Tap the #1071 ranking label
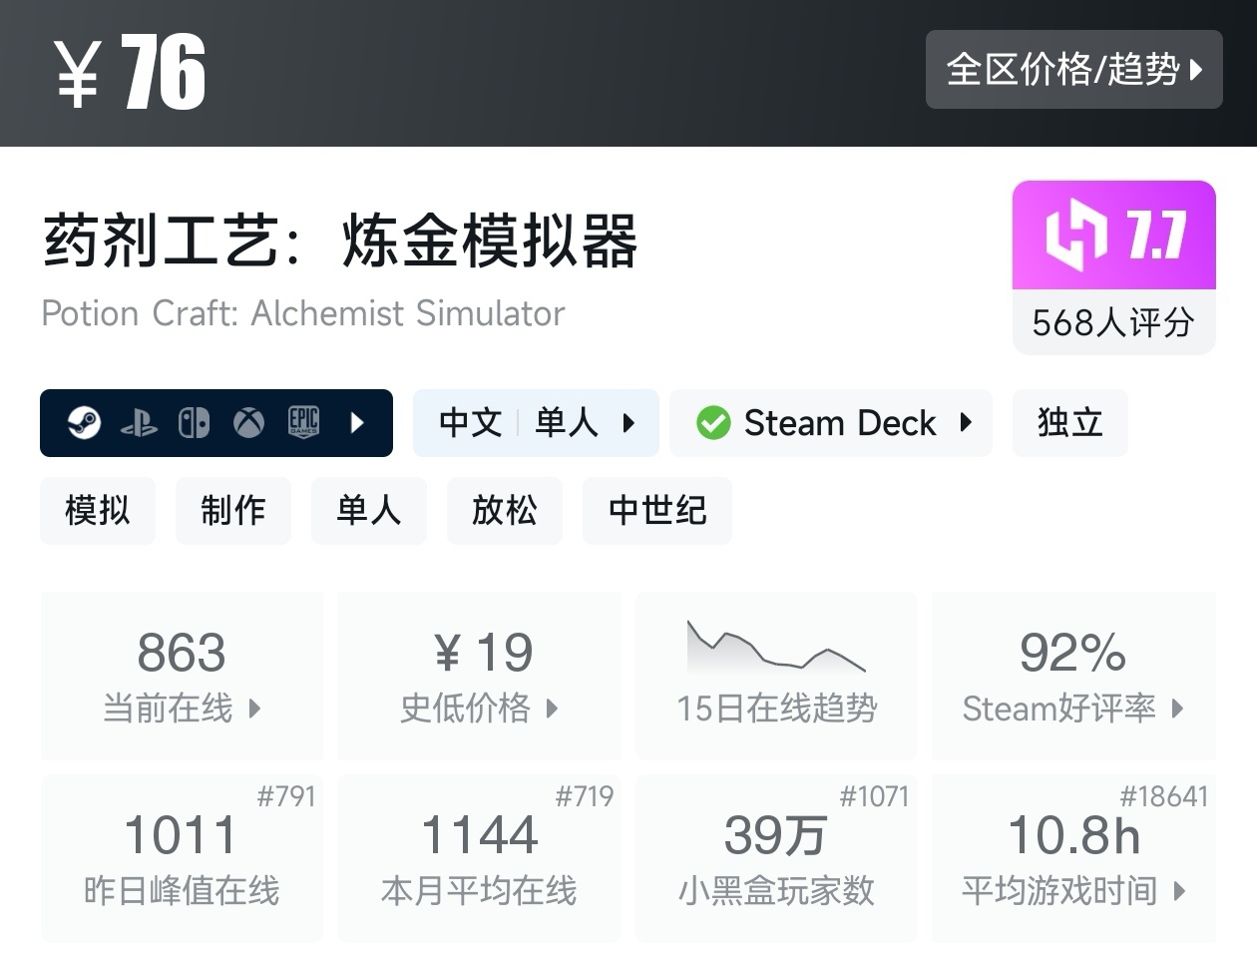This screenshot has width=1257, height=953. 874,796
